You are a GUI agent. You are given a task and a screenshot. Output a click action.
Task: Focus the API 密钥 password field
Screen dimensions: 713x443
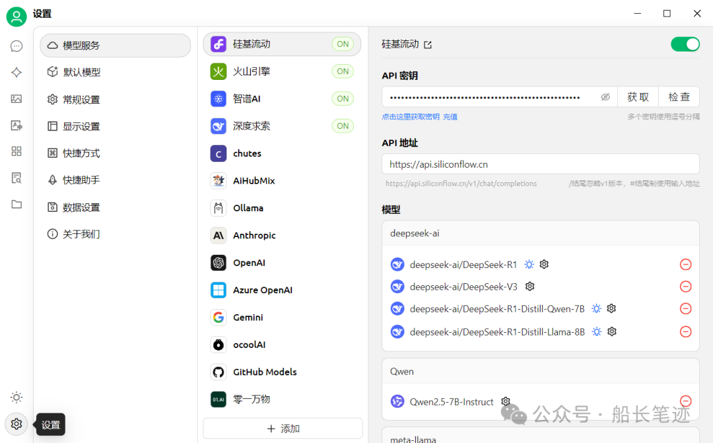click(499, 97)
